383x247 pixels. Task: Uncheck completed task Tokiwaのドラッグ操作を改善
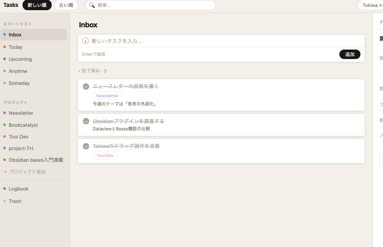pyautogui.click(x=86, y=146)
